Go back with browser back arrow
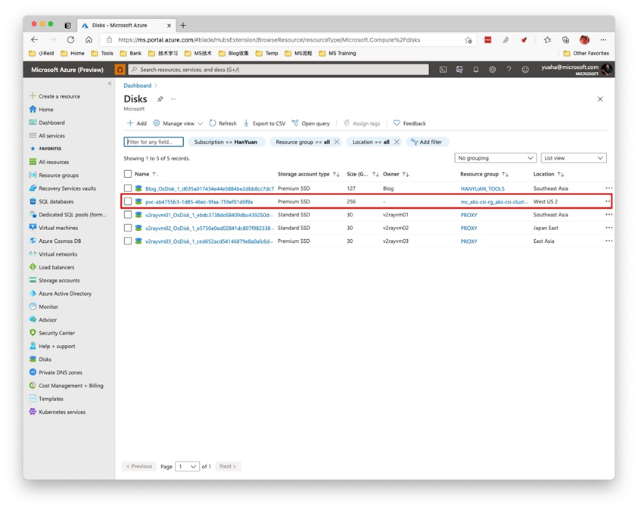The image size is (638, 510). click(35, 40)
